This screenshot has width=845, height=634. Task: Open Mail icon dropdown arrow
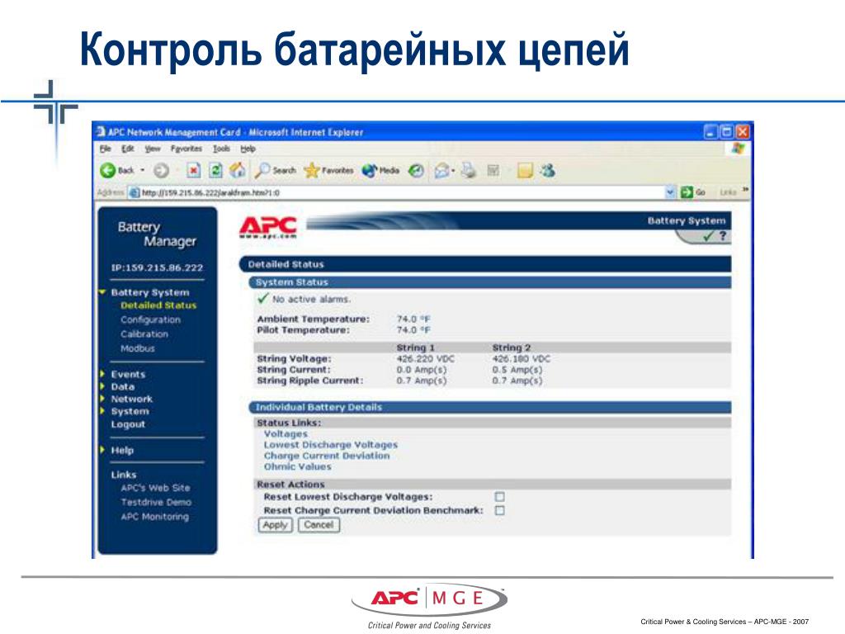pos(453,172)
